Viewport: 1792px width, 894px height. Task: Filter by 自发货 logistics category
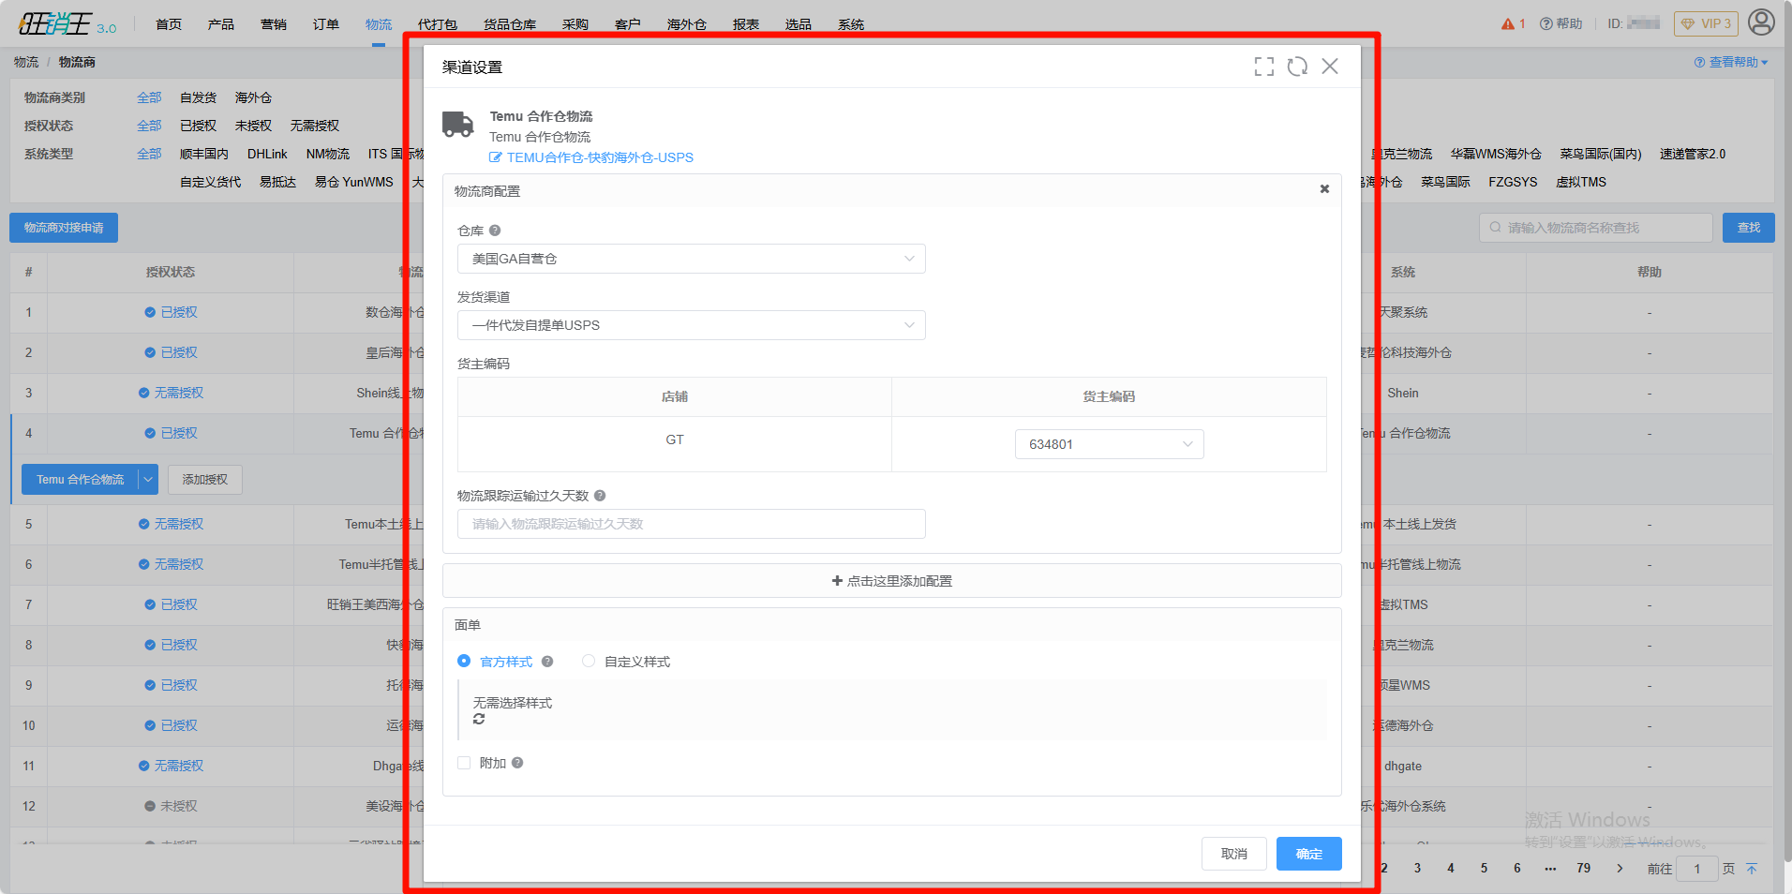(x=198, y=97)
